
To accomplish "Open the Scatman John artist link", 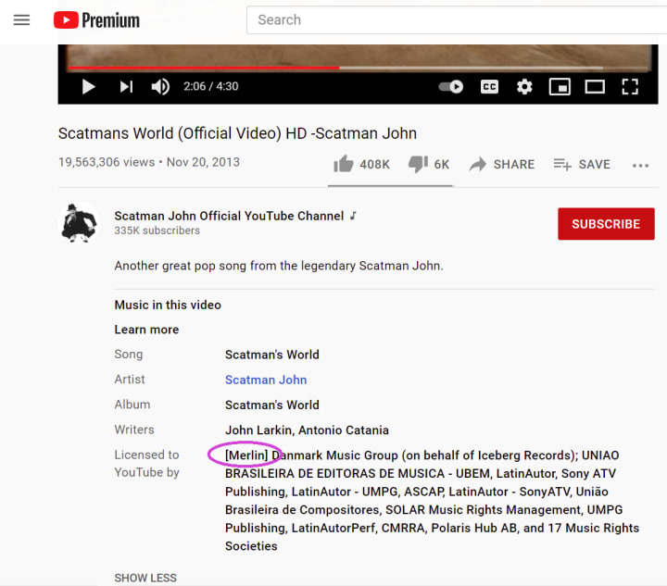I will coord(266,380).
